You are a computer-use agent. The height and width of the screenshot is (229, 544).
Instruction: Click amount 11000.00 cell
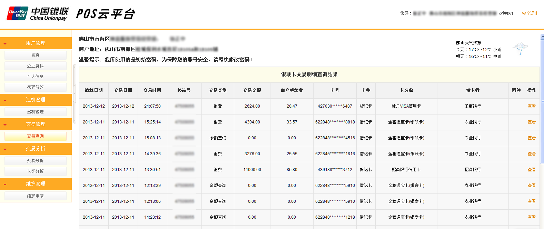(x=252, y=170)
